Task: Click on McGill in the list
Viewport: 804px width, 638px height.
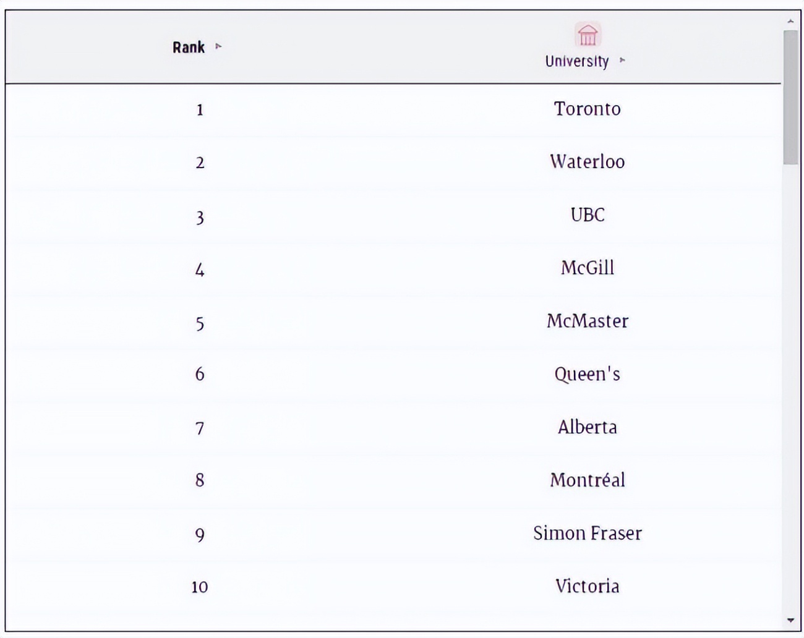Action: [587, 268]
